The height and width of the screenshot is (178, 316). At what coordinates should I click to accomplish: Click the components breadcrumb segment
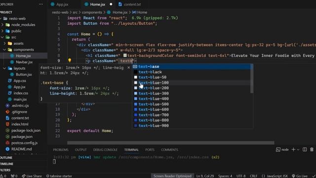[x=92, y=12]
